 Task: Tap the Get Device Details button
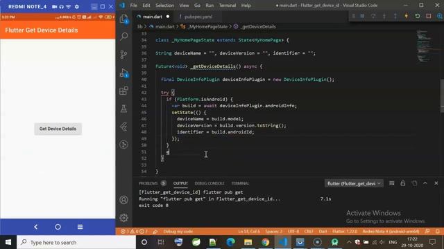(58, 129)
